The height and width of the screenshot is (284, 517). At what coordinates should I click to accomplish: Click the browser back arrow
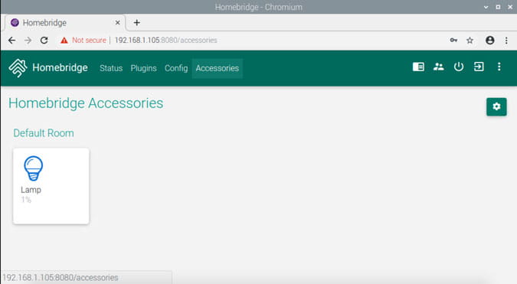click(x=11, y=41)
